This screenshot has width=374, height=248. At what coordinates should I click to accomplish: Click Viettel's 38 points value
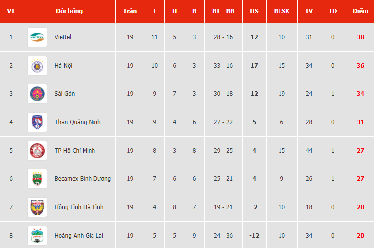tap(360, 37)
